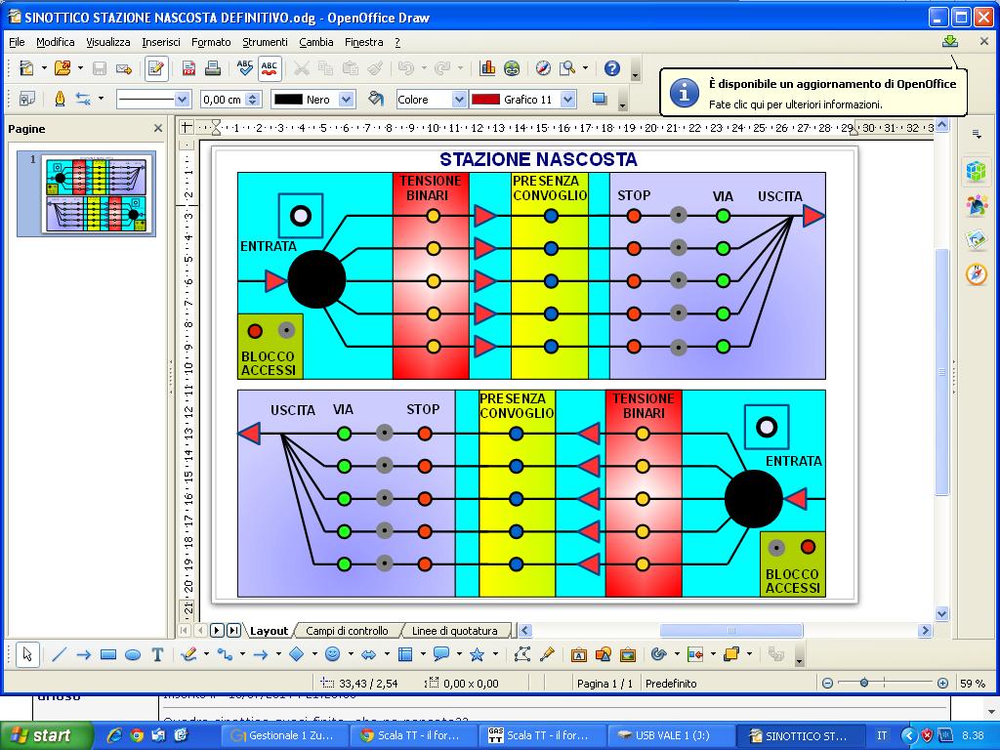Expand the Zoom tool dropdown arrow
1000x750 pixels.
coord(585,68)
